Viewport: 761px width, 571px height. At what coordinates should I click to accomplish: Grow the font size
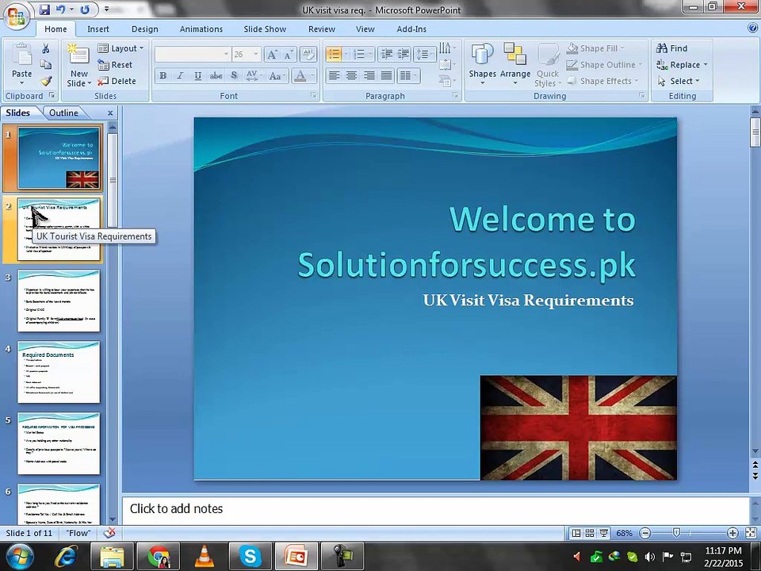(272, 55)
